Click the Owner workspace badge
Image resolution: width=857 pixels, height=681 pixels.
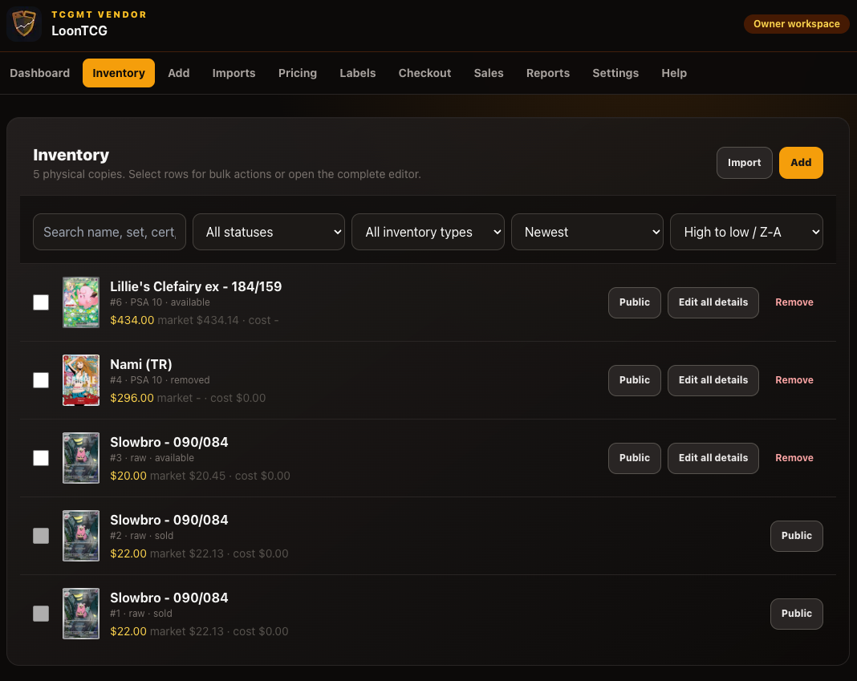[796, 23]
